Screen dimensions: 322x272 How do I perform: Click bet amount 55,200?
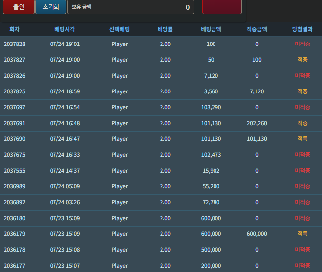click(x=211, y=186)
